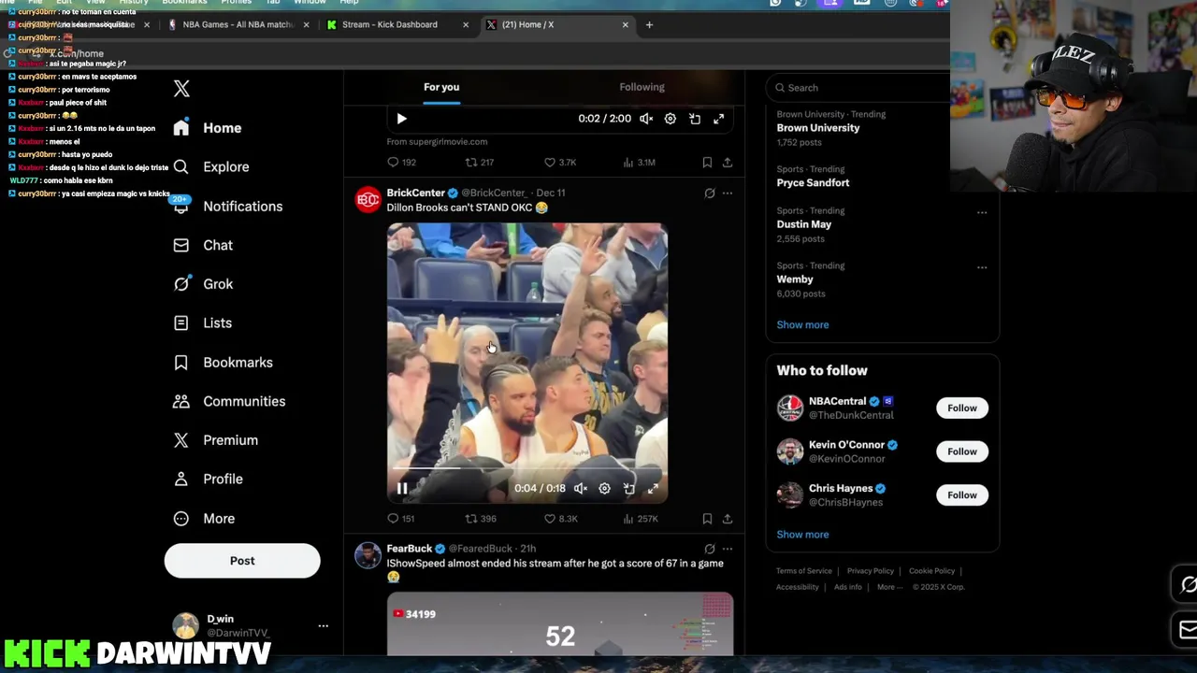The width and height of the screenshot is (1197, 673).
Task: Click Grok explain icon on FearBuck post
Action: click(x=710, y=550)
